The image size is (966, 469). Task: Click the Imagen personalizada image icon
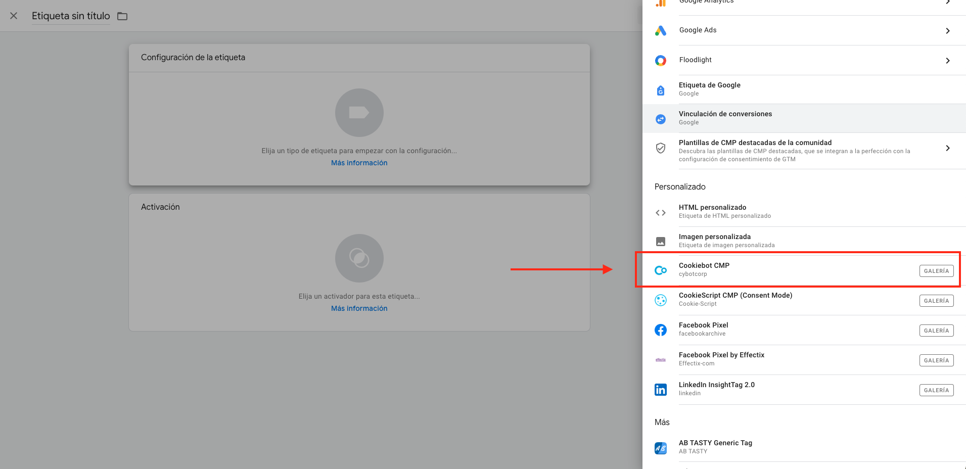pyautogui.click(x=661, y=241)
